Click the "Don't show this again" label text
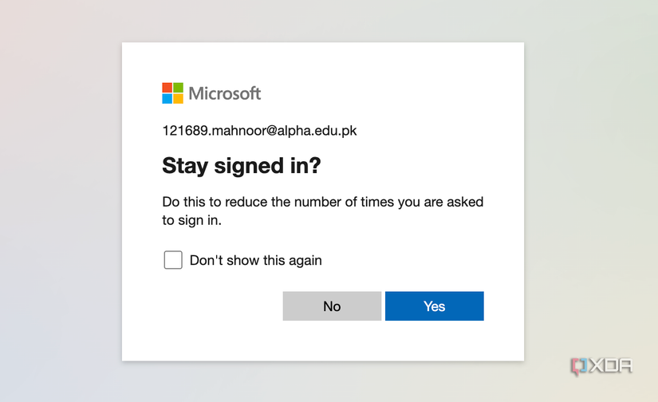Screen dimensions: 658x402 [x=255, y=260]
